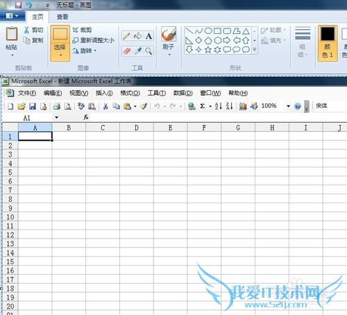Click the Undo arrow in Paint title bar
347x315 pixels.
point(29,5)
